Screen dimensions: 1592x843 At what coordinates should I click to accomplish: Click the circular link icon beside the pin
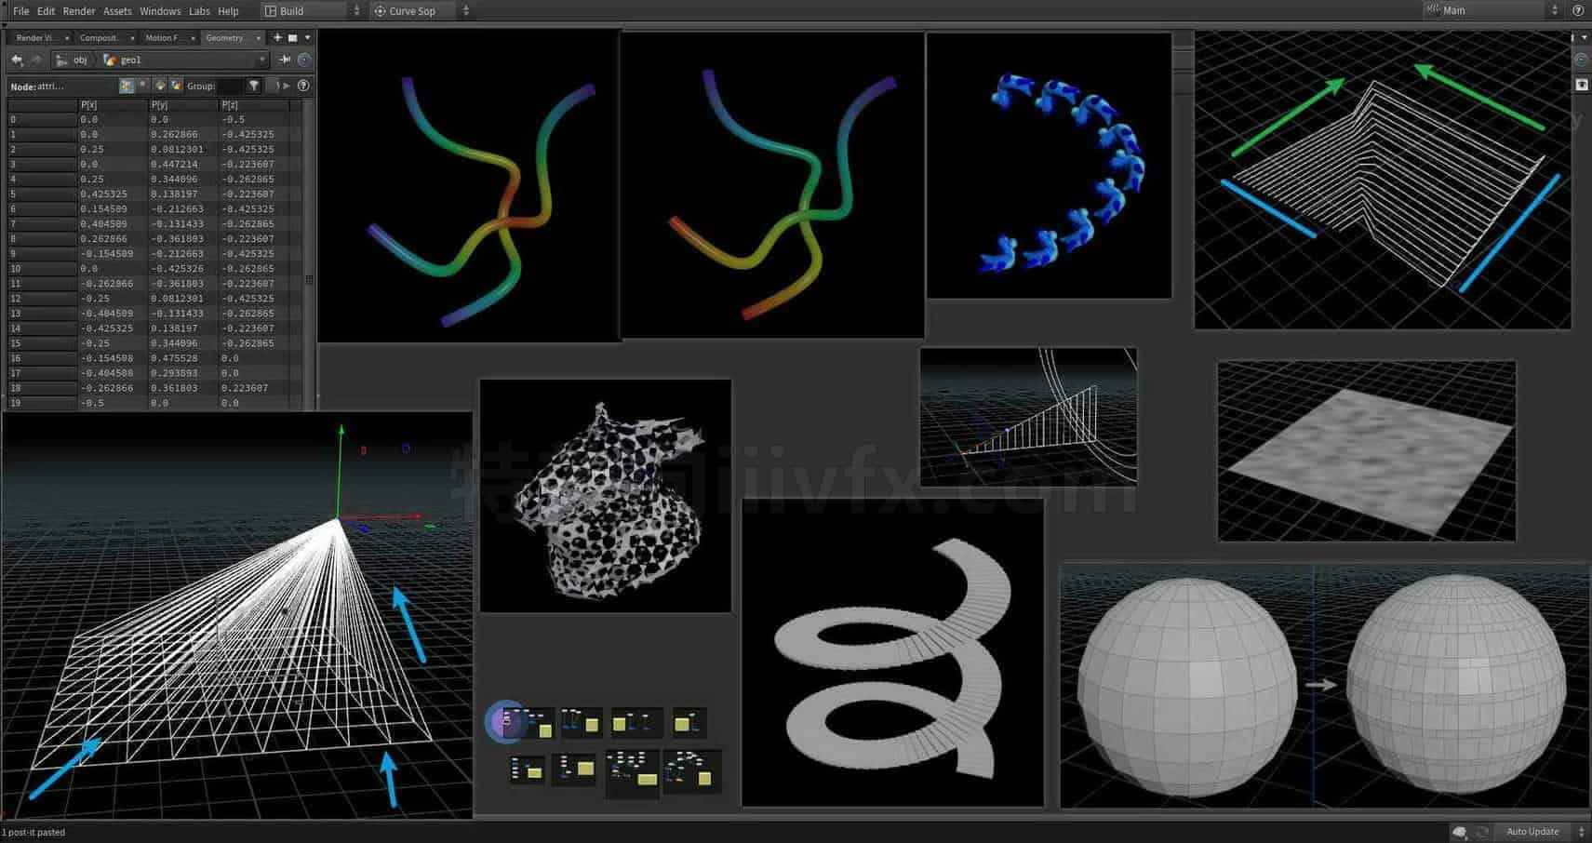(x=304, y=60)
